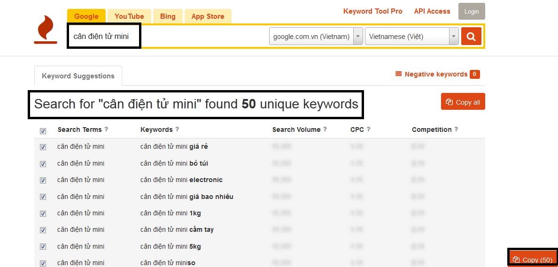
Task: Click the flame logo icon
Action: [x=46, y=30]
